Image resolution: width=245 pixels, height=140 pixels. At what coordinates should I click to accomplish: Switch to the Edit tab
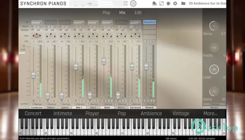(138, 13)
